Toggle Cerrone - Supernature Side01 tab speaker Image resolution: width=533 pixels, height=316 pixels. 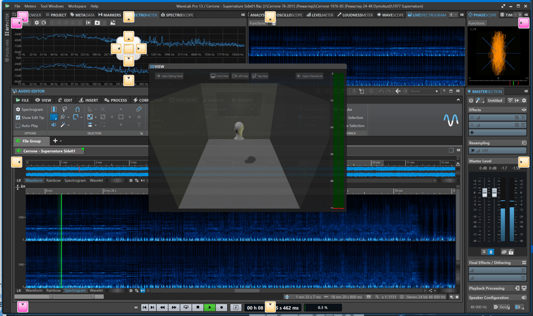(x=19, y=151)
